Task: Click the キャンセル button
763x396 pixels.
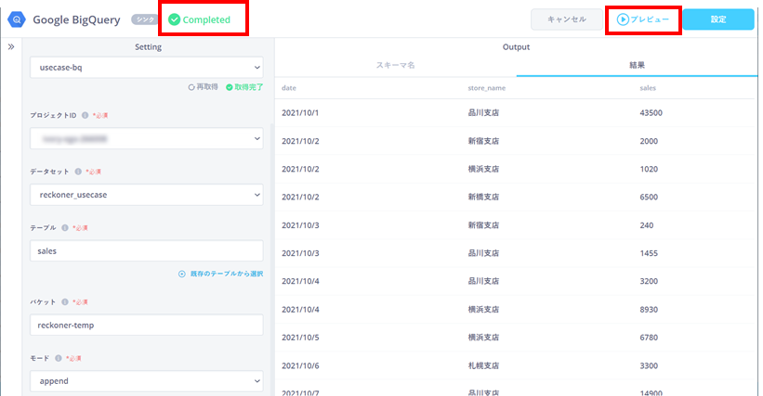Action: pyautogui.click(x=567, y=19)
